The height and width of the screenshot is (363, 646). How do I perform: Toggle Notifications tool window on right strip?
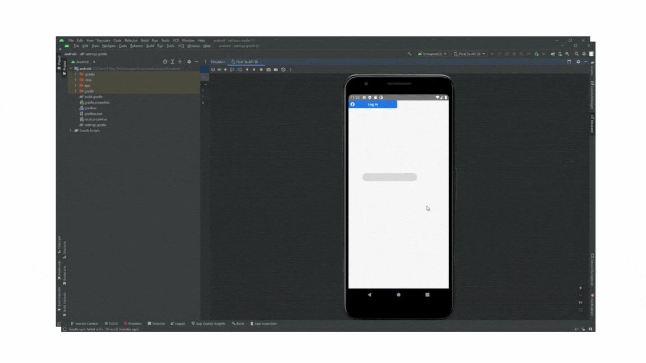[x=592, y=305]
